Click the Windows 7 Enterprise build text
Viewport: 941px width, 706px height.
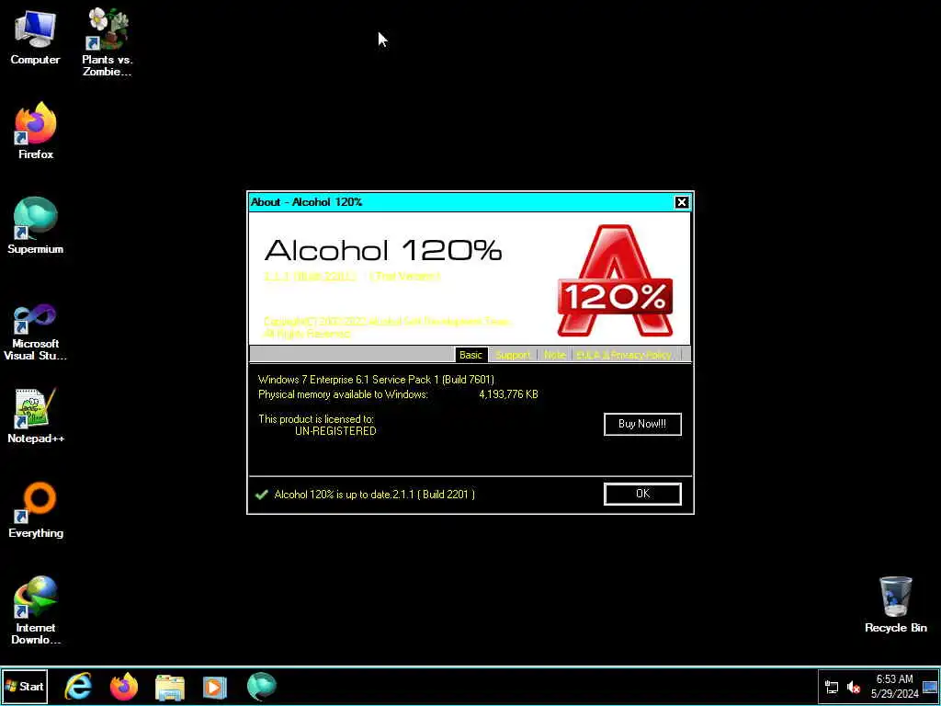coord(376,380)
